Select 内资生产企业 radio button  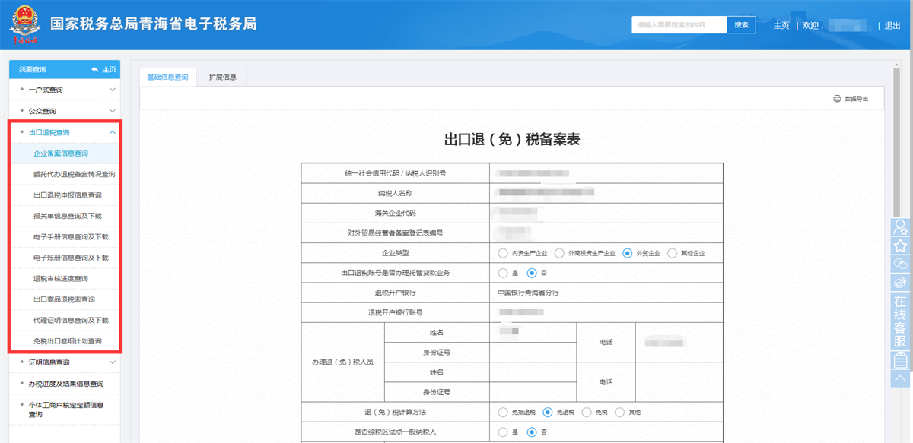[x=502, y=253]
